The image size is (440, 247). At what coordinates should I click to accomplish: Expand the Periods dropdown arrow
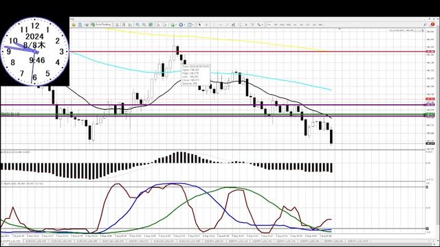(184, 25)
